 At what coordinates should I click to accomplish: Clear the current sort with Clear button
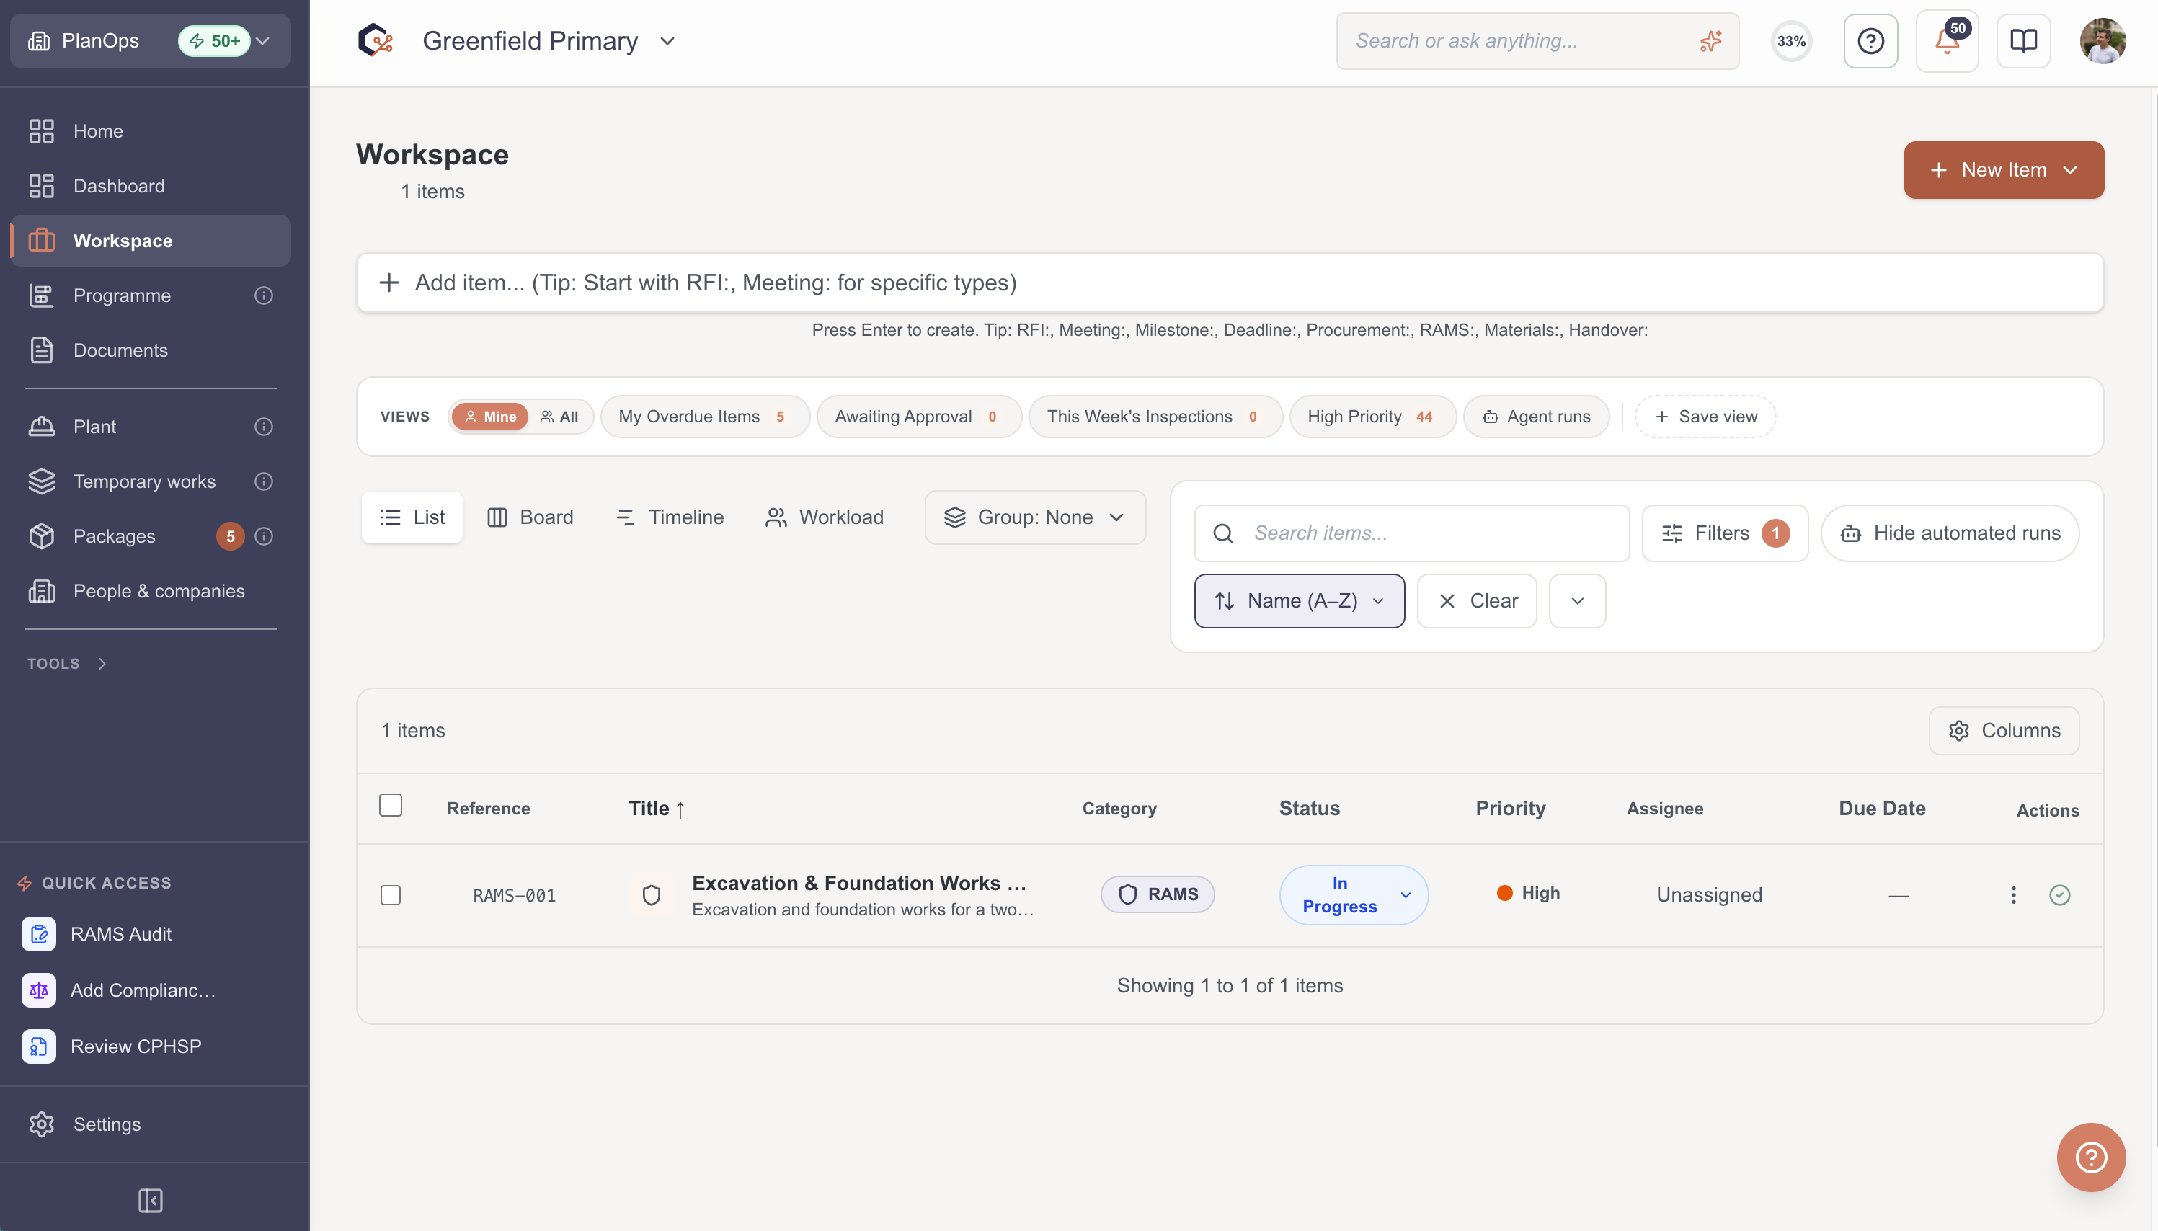point(1477,600)
